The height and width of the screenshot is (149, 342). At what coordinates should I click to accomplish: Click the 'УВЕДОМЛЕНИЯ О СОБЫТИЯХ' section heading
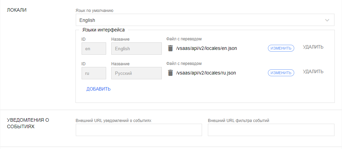click(x=28, y=123)
